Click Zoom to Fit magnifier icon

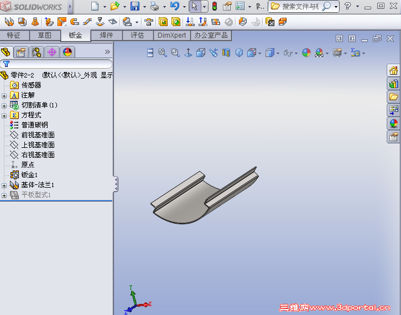click(163, 53)
